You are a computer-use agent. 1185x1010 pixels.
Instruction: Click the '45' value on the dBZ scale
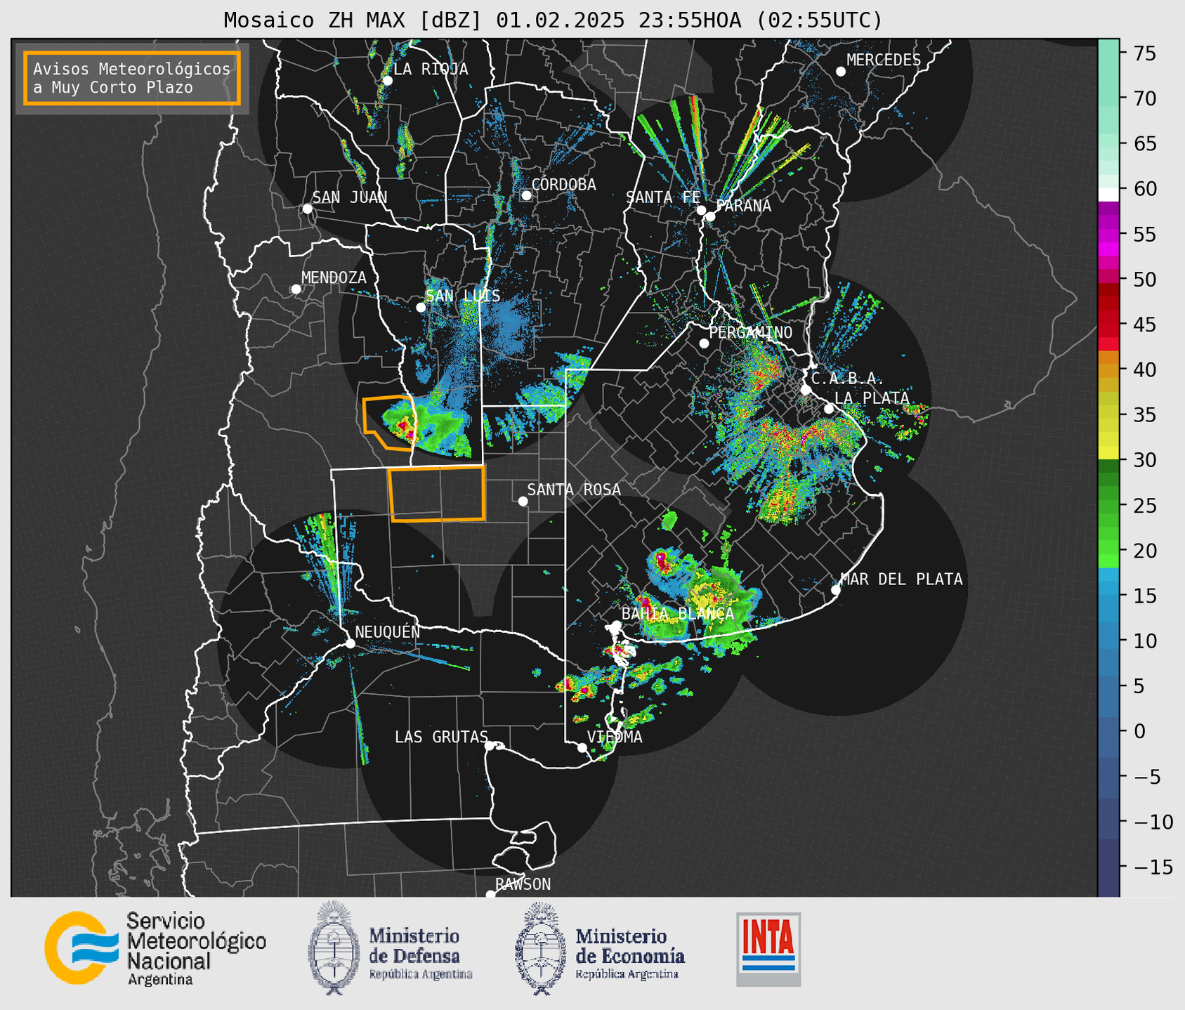coord(1144,324)
